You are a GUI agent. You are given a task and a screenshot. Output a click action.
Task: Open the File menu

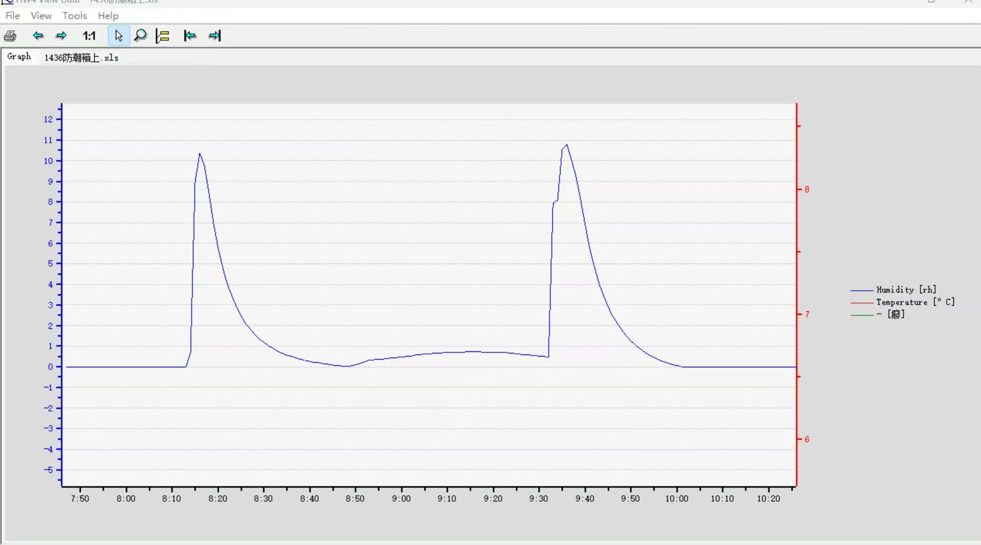[x=12, y=16]
